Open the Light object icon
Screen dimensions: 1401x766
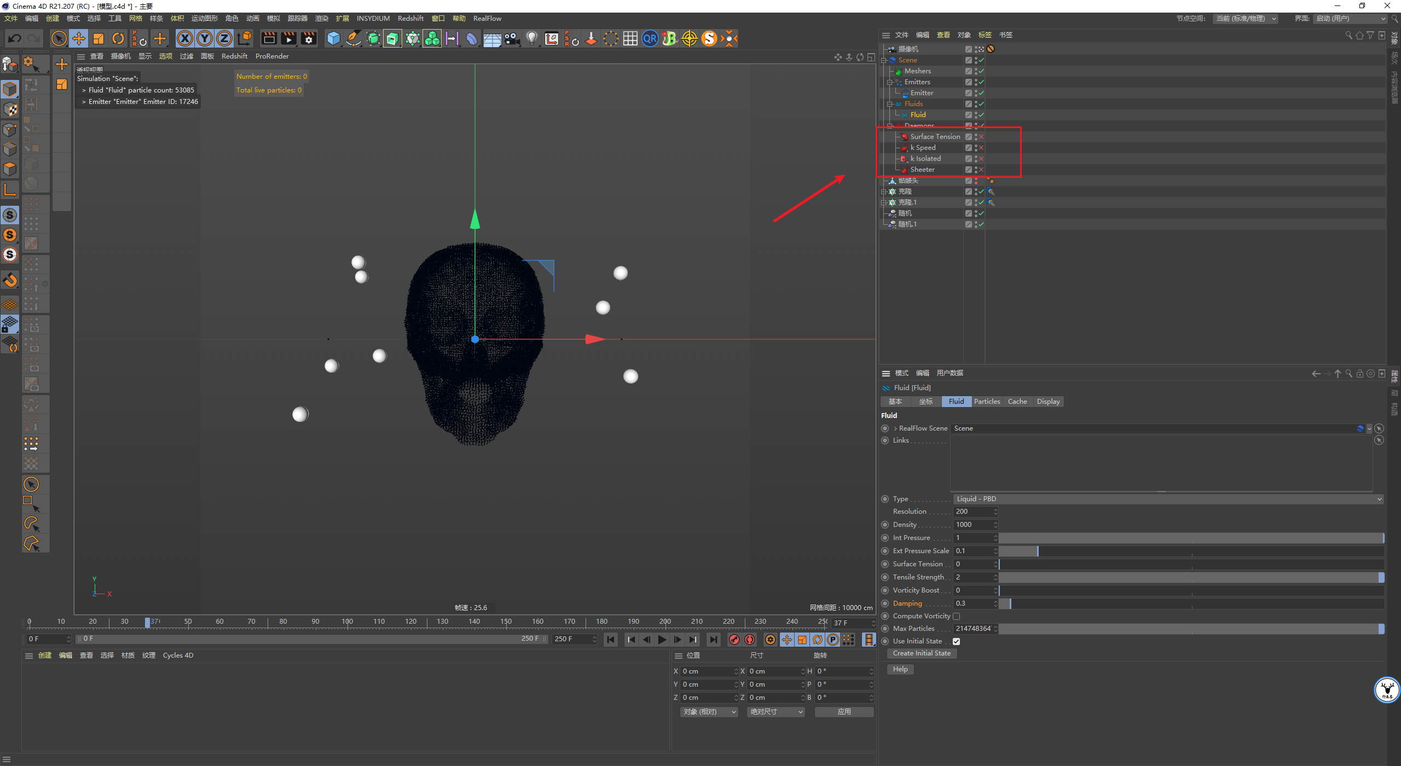pyautogui.click(x=531, y=38)
